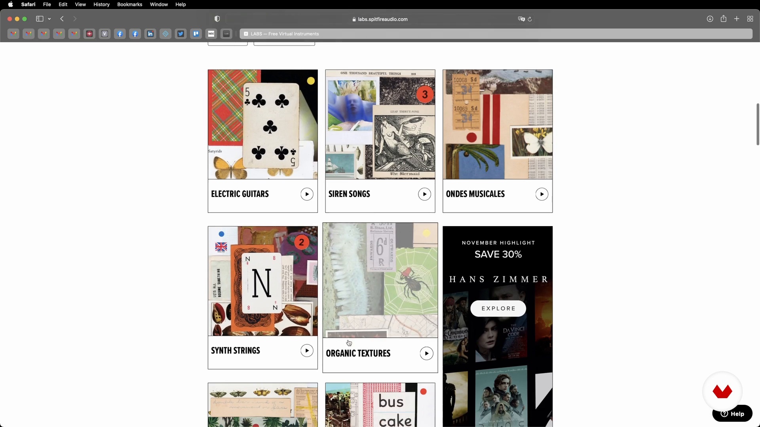Open the Help menu in menu bar
This screenshot has height=427, width=760.
pos(180,4)
